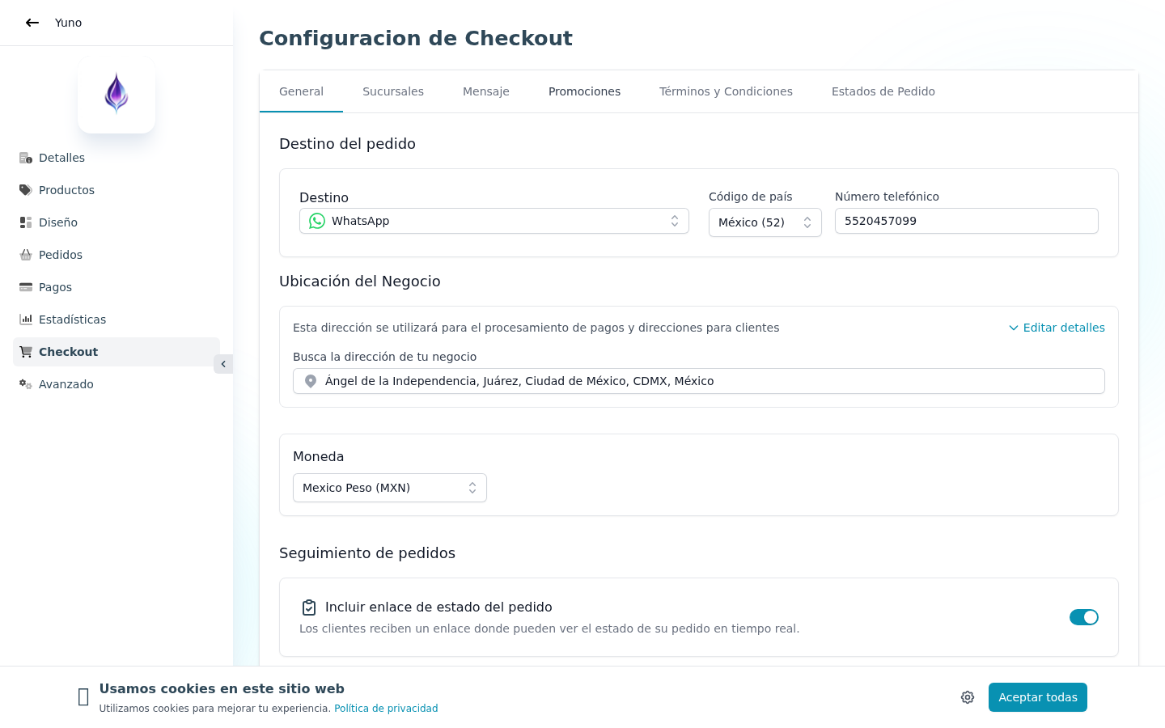The image size is (1165, 728).
Task: View Estadísticas via the chart icon
Action: point(24,320)
